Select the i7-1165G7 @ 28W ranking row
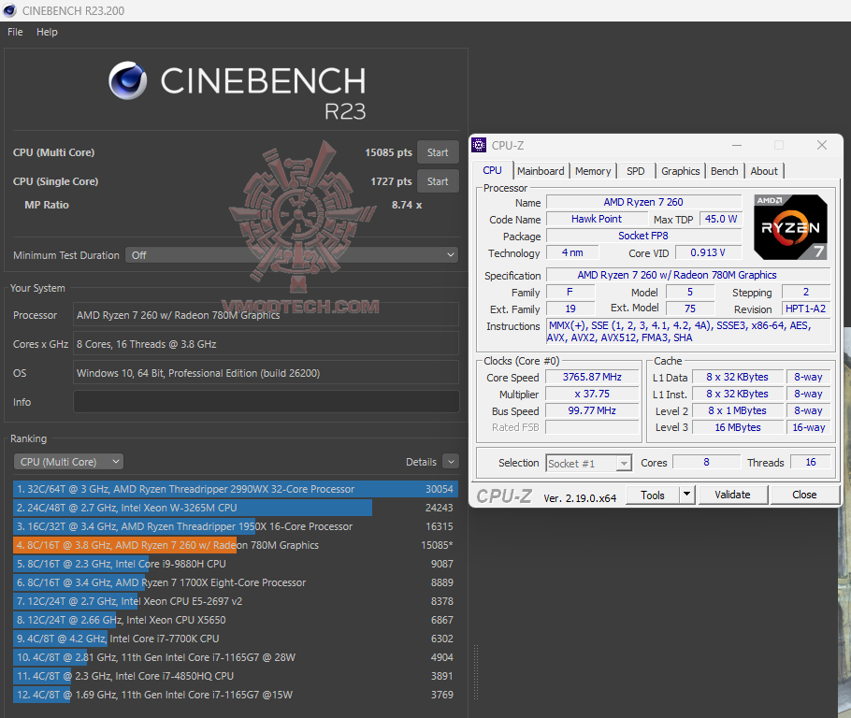This screenshot has height=718, width=851. pyautogui.click(x=236, y=657)
